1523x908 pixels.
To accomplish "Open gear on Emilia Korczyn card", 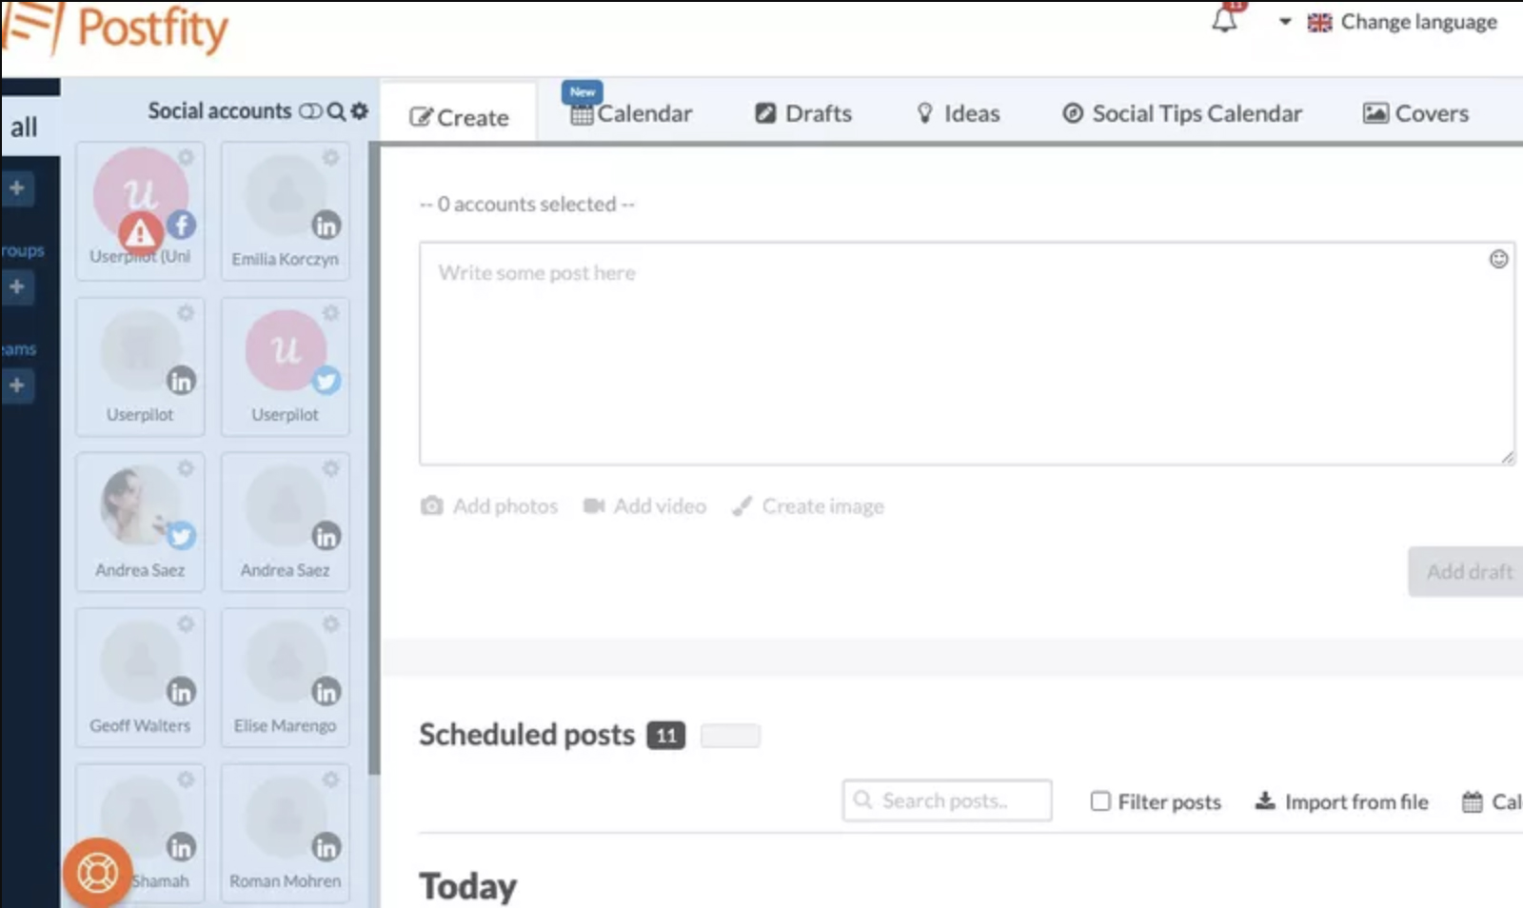I will (x=330, y=157).
